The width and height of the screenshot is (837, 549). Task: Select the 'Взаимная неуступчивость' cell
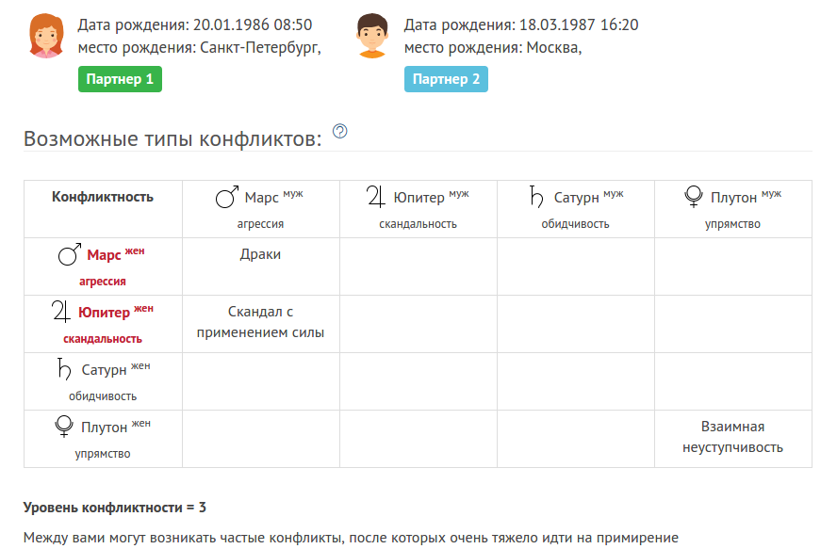tap(733, 439)
